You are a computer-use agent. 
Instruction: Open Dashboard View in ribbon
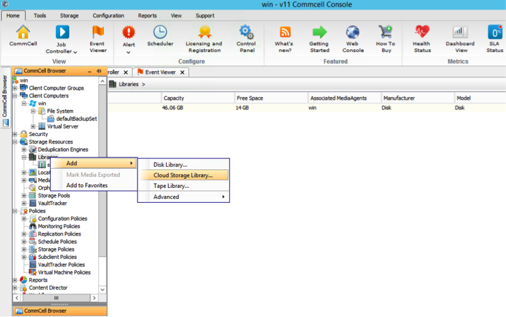point(460,32)
